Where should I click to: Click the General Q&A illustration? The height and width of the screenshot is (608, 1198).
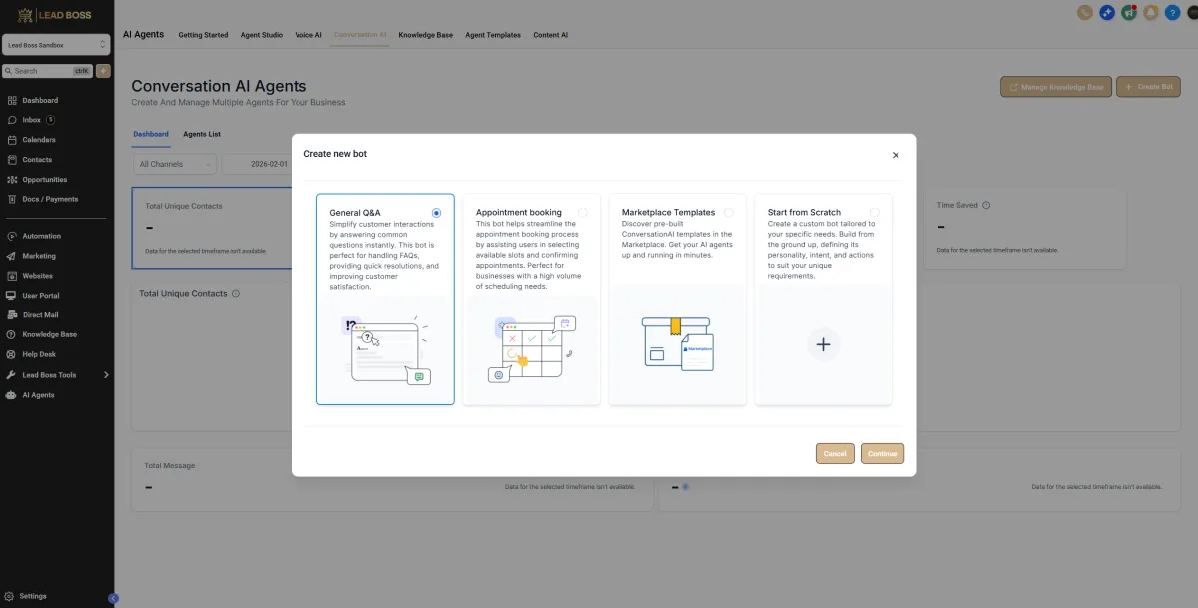pos(385,349)
